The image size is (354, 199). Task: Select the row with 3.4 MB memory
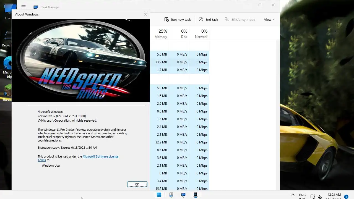(179, 181)
